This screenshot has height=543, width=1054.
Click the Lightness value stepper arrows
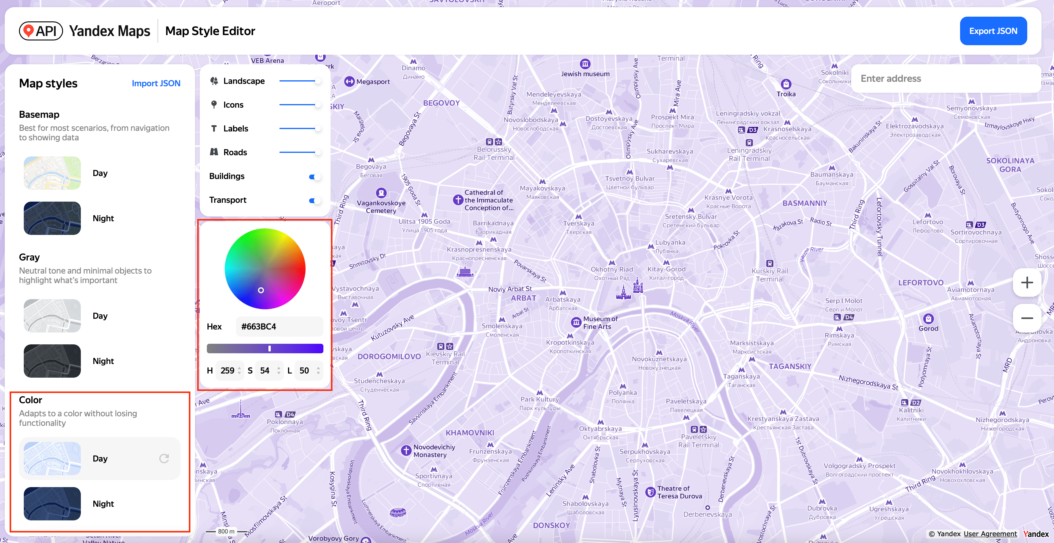tap(318, 370)
